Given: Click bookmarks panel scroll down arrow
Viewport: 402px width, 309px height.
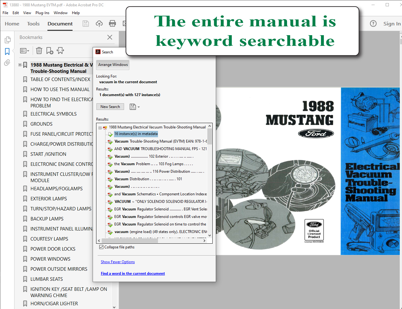Looking at the screenshot, I should coord(114,307).
